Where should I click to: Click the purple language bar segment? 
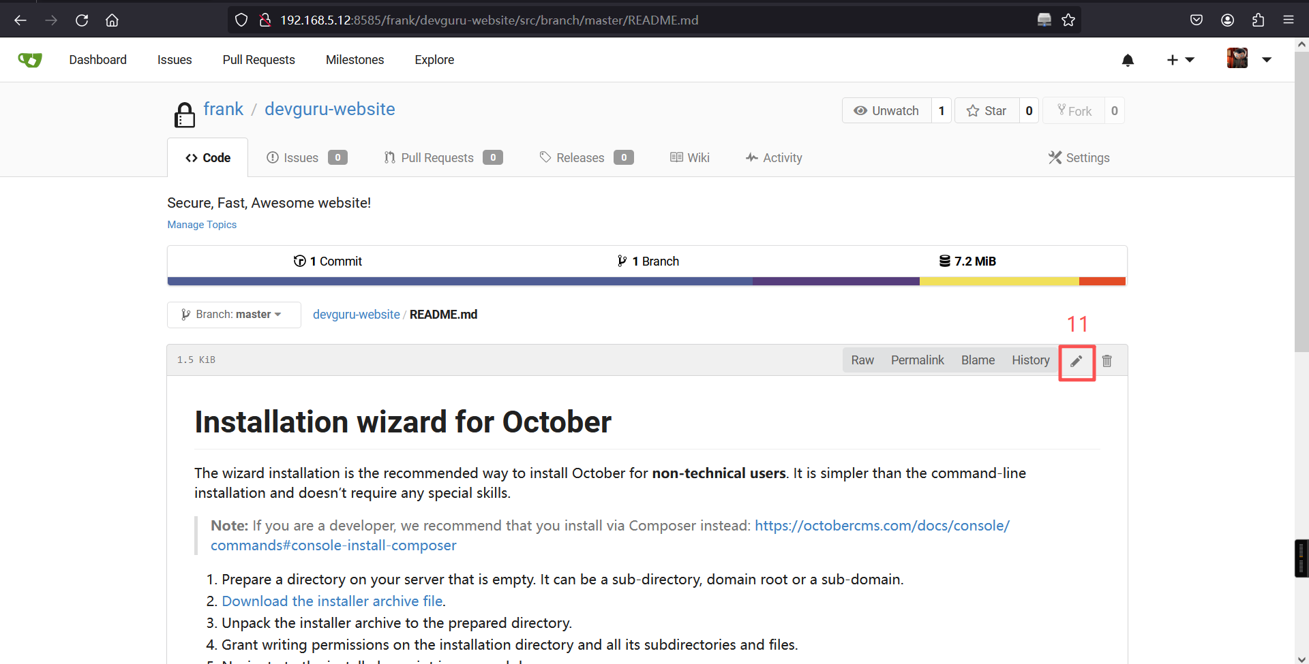tap(836, 281)
